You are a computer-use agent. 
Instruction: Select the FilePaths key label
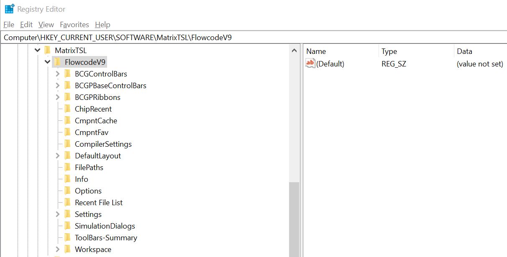pyautogui.click(x=89, y=168)
